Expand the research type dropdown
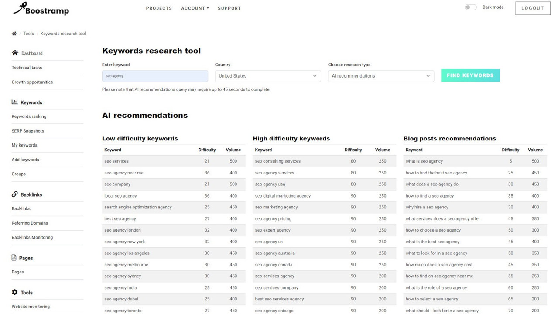Image resolution: width=558 pixels, height=314 pixels. click(x=380, y=76)
